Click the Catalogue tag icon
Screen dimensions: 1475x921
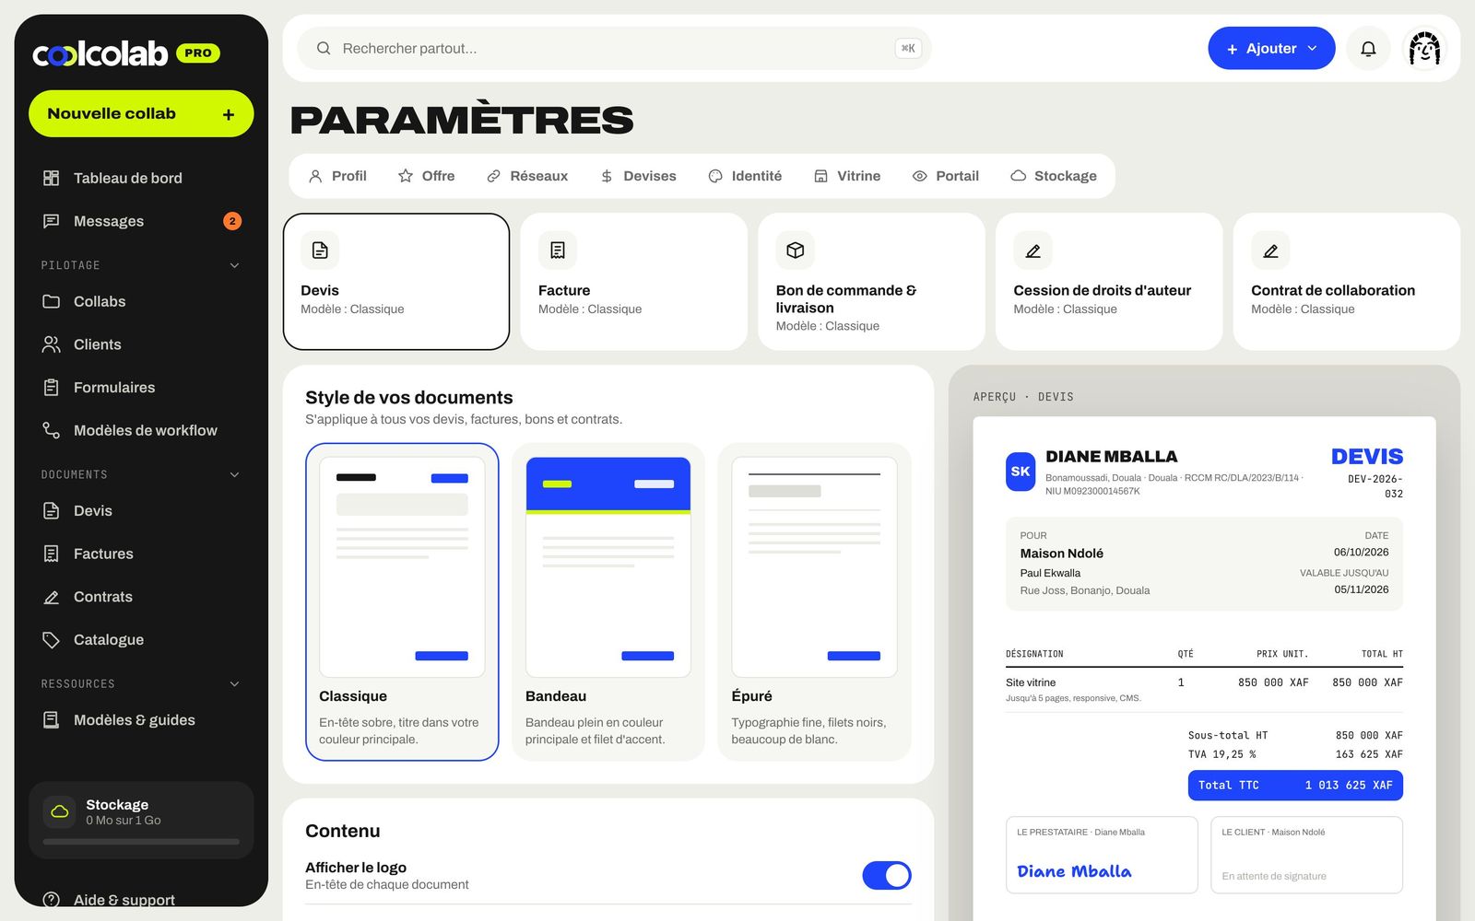pyautogui.click(x=52, y=640)
